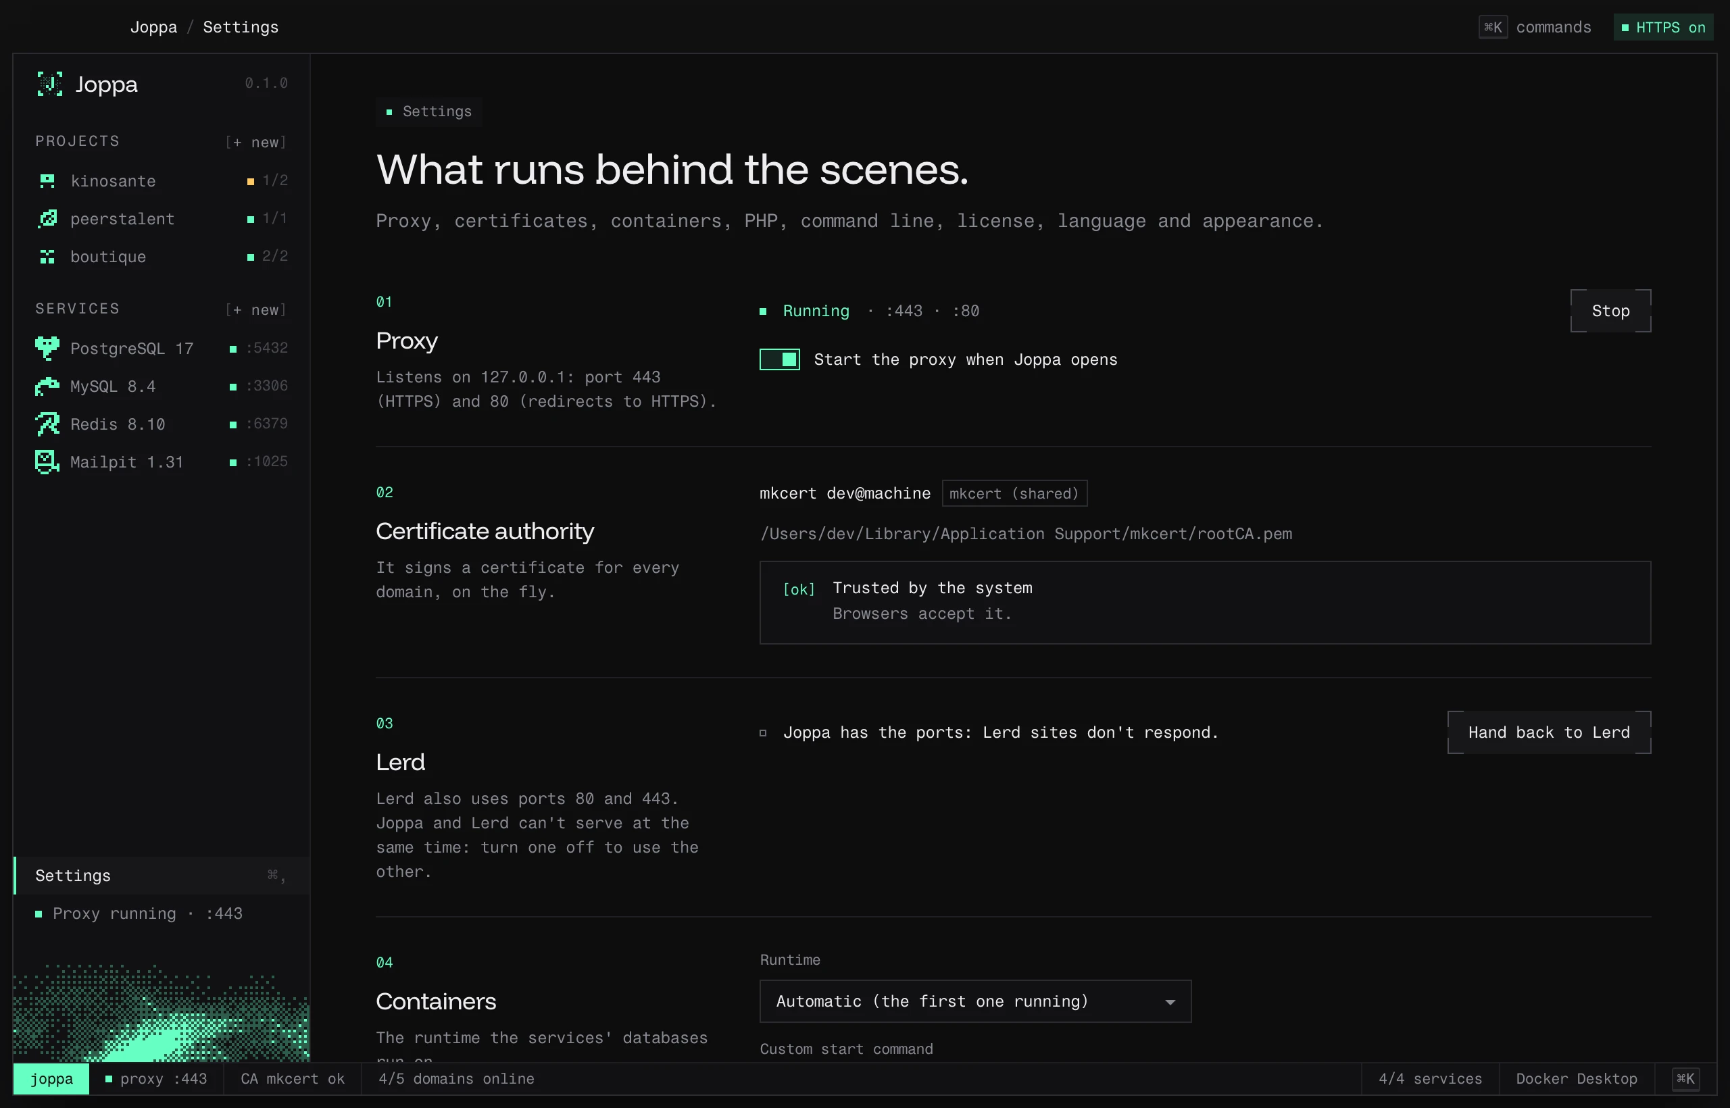Open the Runtime dropdown

pos(975,1001)
